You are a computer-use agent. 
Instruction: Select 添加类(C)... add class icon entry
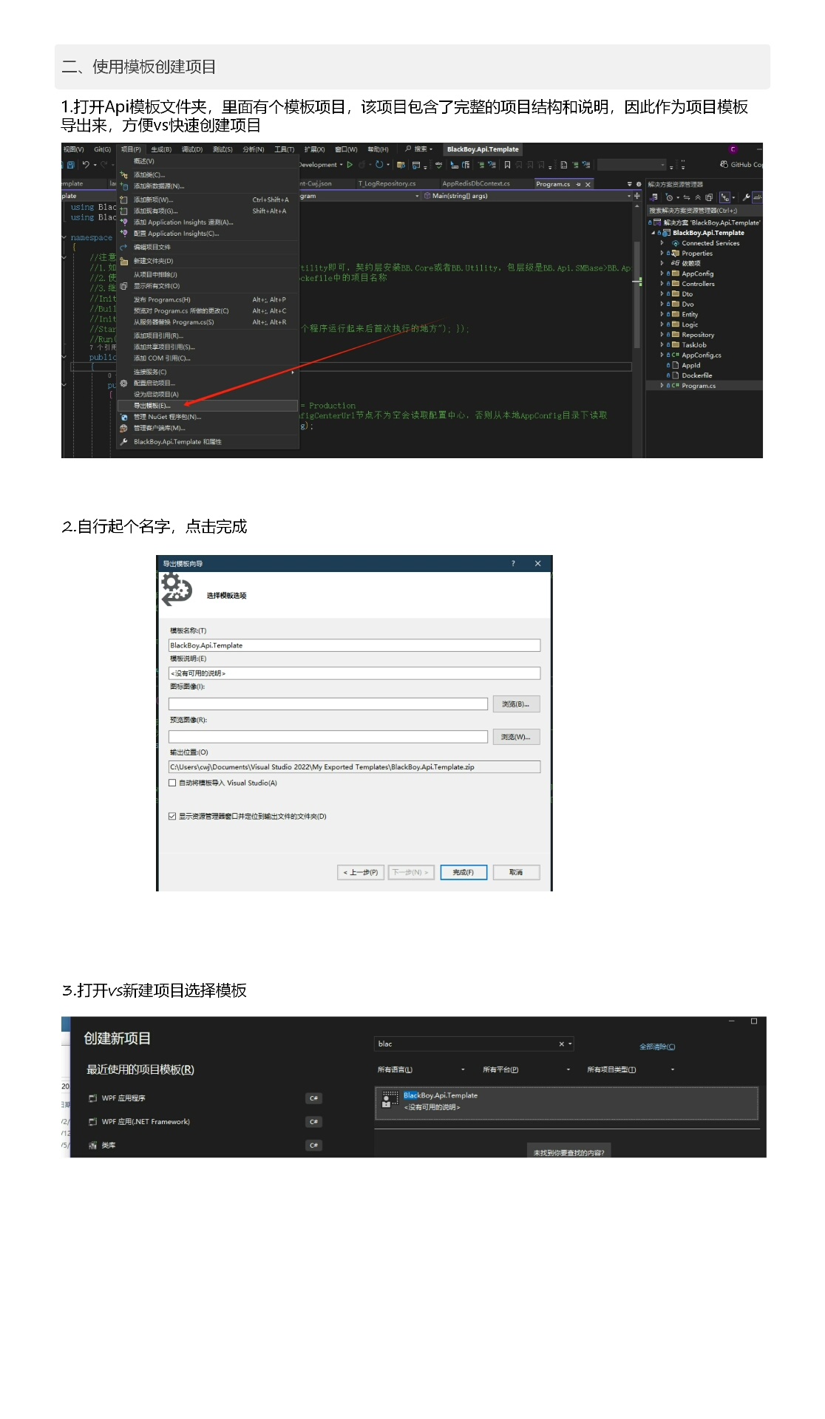tap(124, 175)
